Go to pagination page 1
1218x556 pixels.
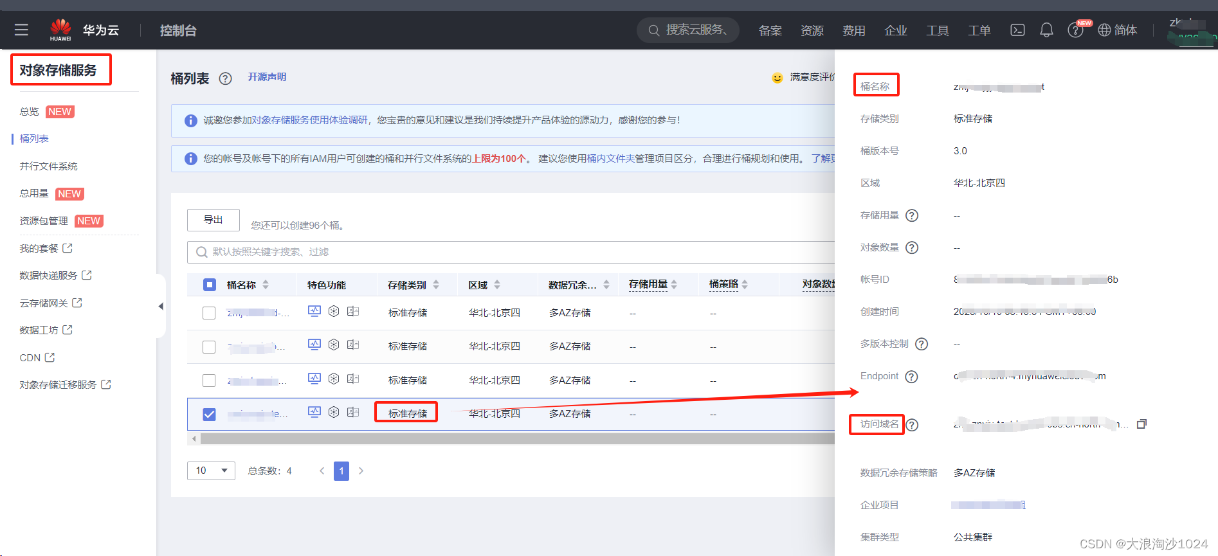click(341, 471)
